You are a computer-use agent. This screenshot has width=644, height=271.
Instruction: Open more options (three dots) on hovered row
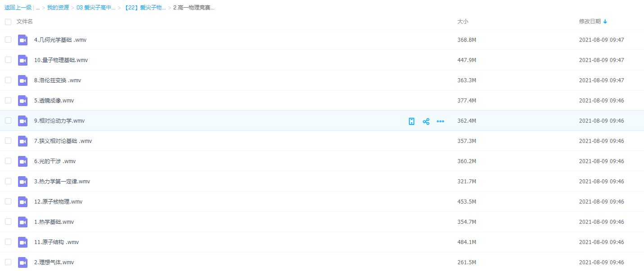[440, 121]
